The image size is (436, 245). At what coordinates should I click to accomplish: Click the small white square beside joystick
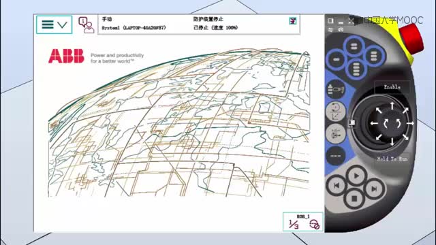(x=352, y=122)
